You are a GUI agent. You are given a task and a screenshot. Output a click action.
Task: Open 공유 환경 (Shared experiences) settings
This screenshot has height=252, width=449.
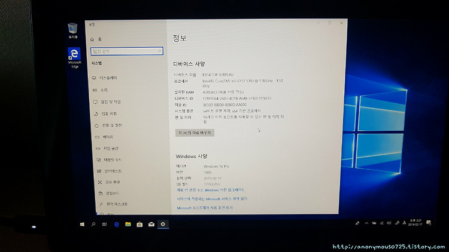[x=110, y=182]
